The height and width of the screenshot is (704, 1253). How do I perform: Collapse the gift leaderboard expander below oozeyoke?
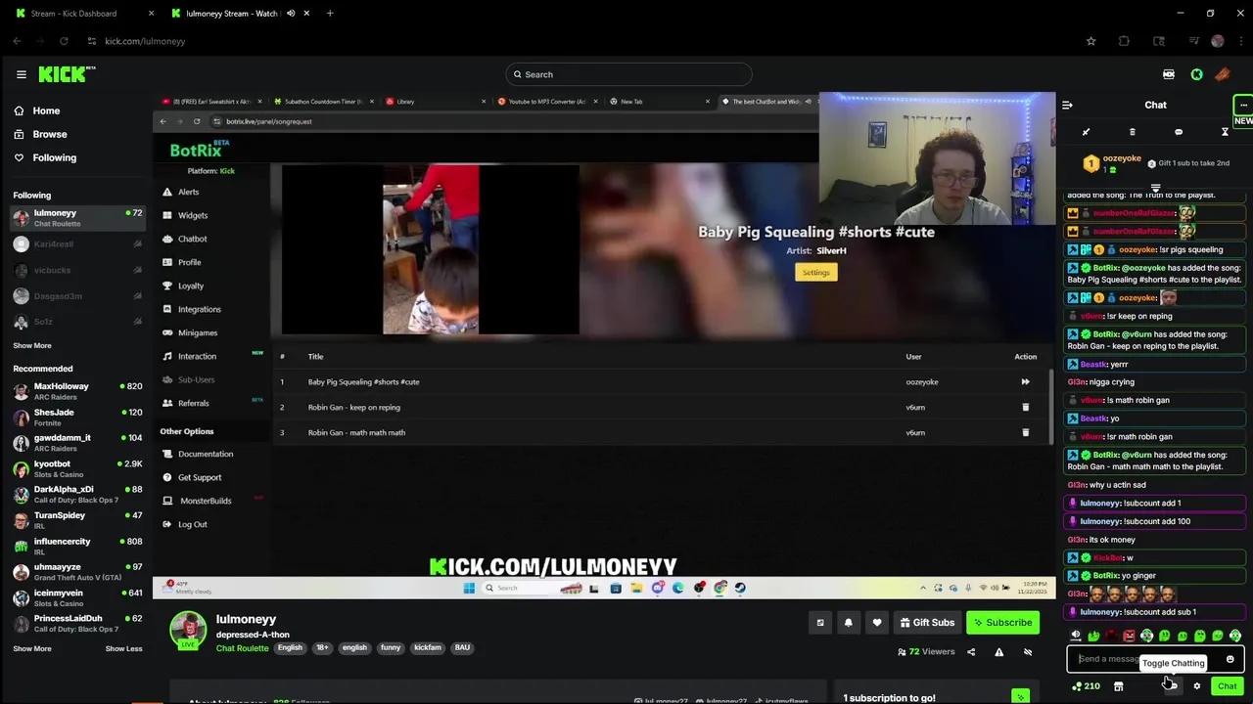point(1155,187)
